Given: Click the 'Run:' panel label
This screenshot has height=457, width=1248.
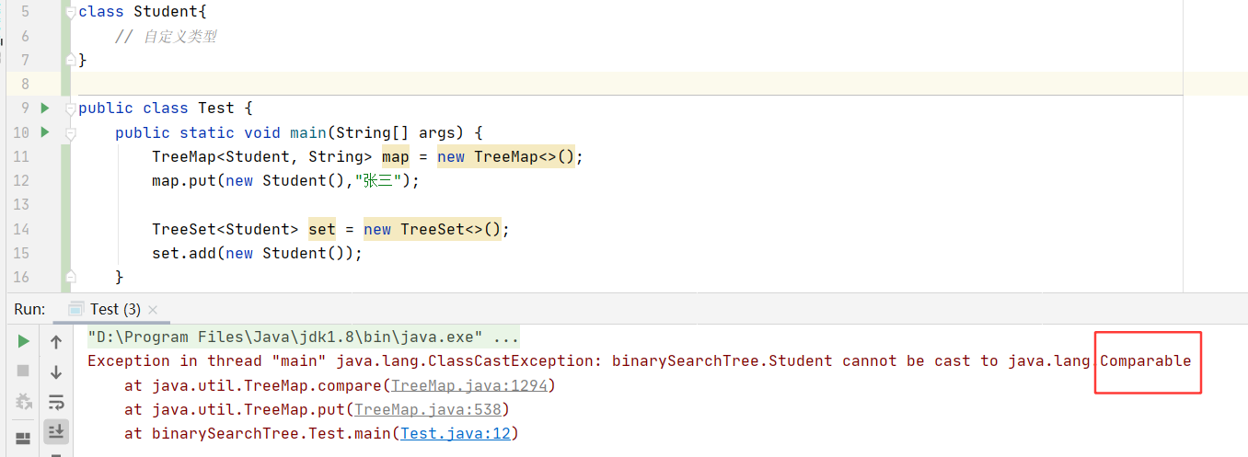Looking at the screenshot, I should click(30, 309).
